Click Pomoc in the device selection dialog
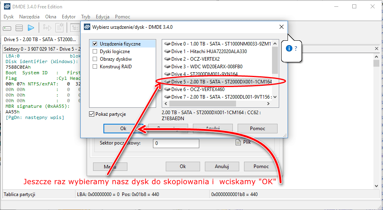Screen dimensions: 383x210 [x=257, y=129]
